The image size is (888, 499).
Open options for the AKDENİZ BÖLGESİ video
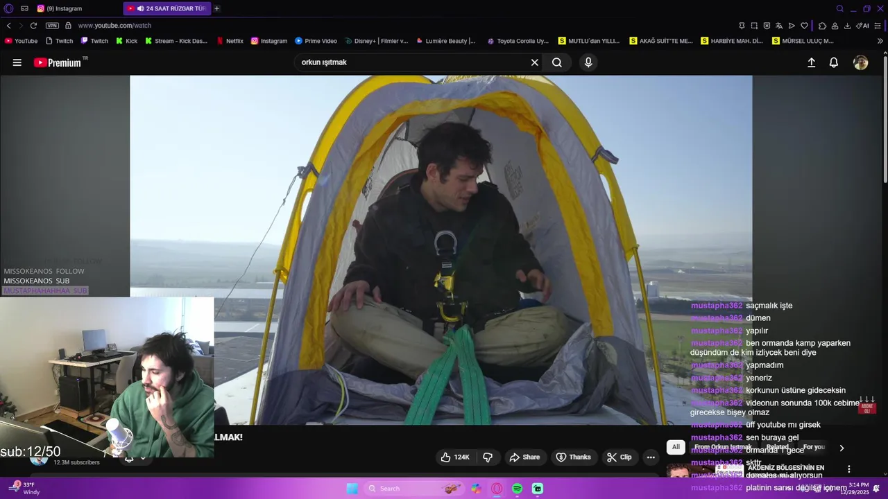(848, 469)
